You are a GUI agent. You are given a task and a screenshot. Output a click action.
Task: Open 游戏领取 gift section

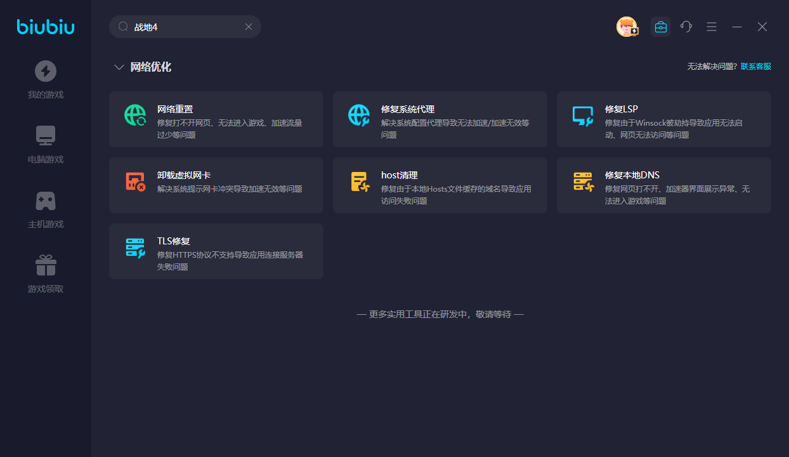[x=46, y=274]
